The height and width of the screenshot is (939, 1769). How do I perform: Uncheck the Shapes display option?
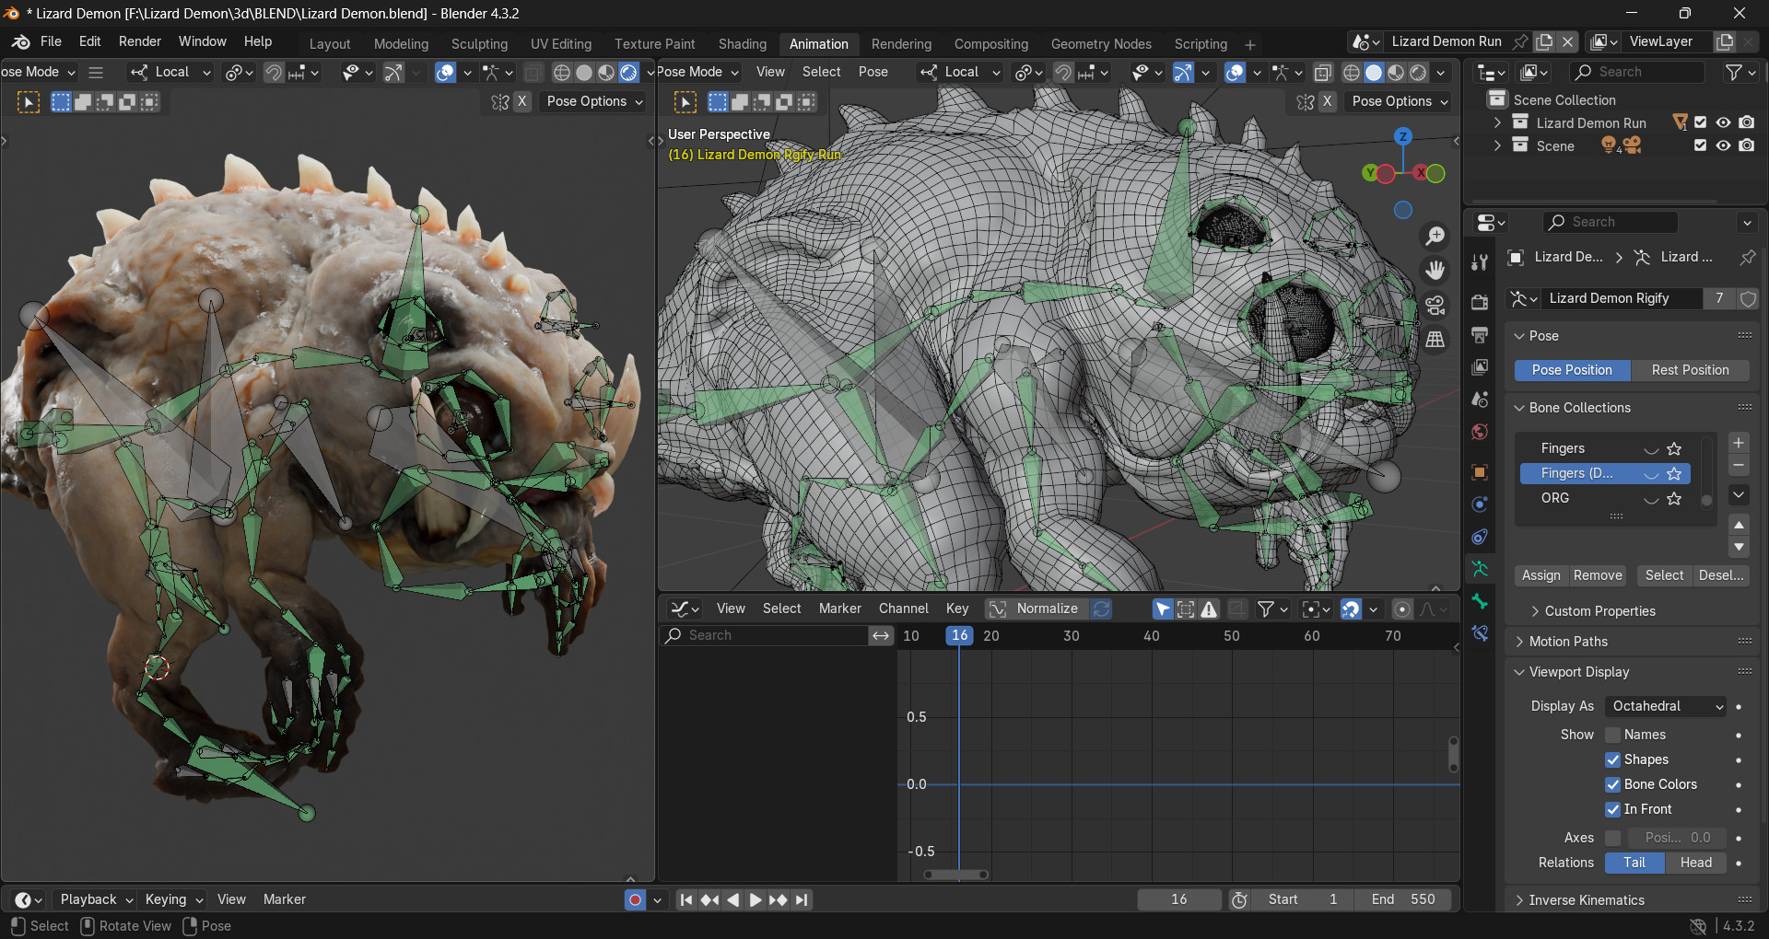pos(1612,759)
